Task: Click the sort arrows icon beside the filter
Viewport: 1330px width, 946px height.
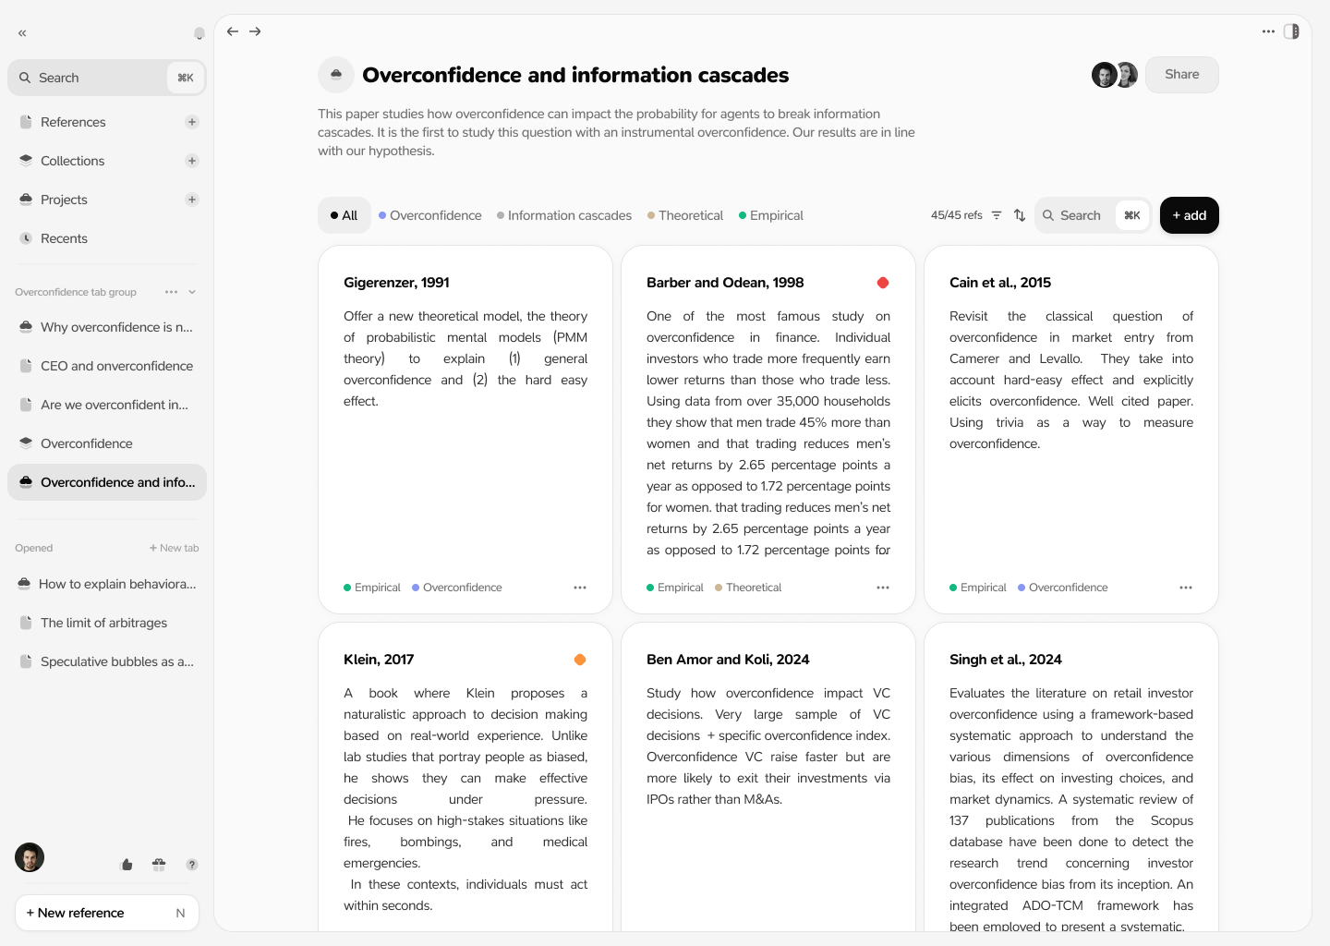Action: (1019, 215)
